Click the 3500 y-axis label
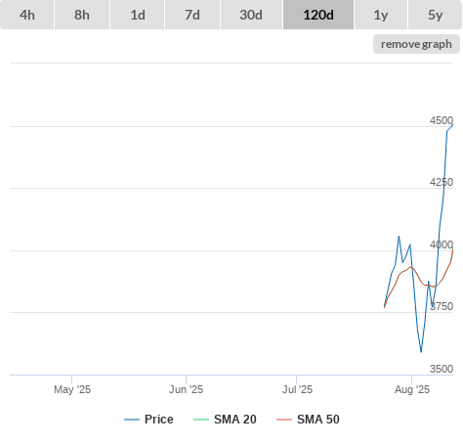The image size is (463, 445). [x=442, y=369]
